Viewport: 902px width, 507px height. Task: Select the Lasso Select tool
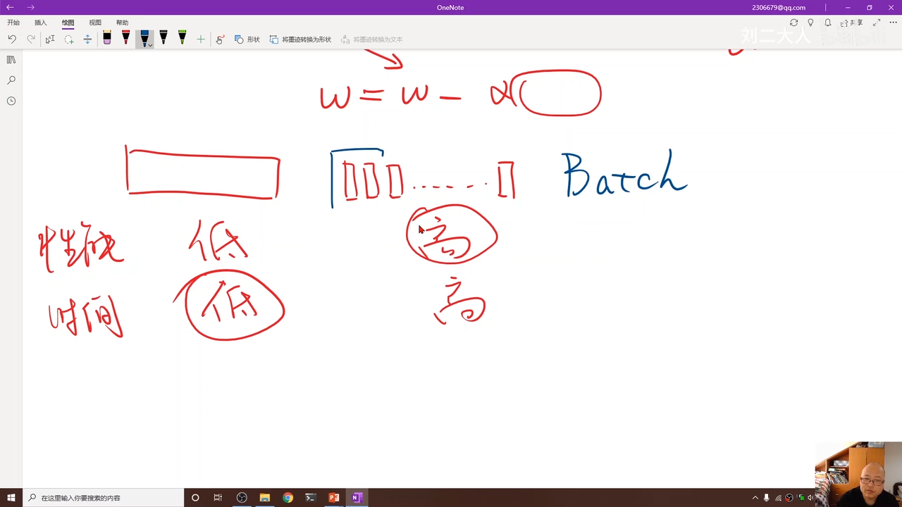[x=69, y=39]
